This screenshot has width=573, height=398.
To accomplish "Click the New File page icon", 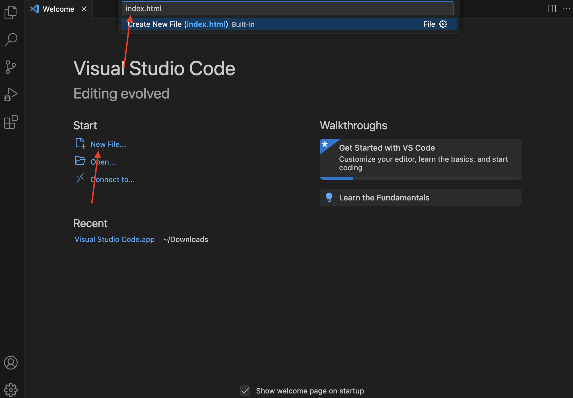I will 81,143.
